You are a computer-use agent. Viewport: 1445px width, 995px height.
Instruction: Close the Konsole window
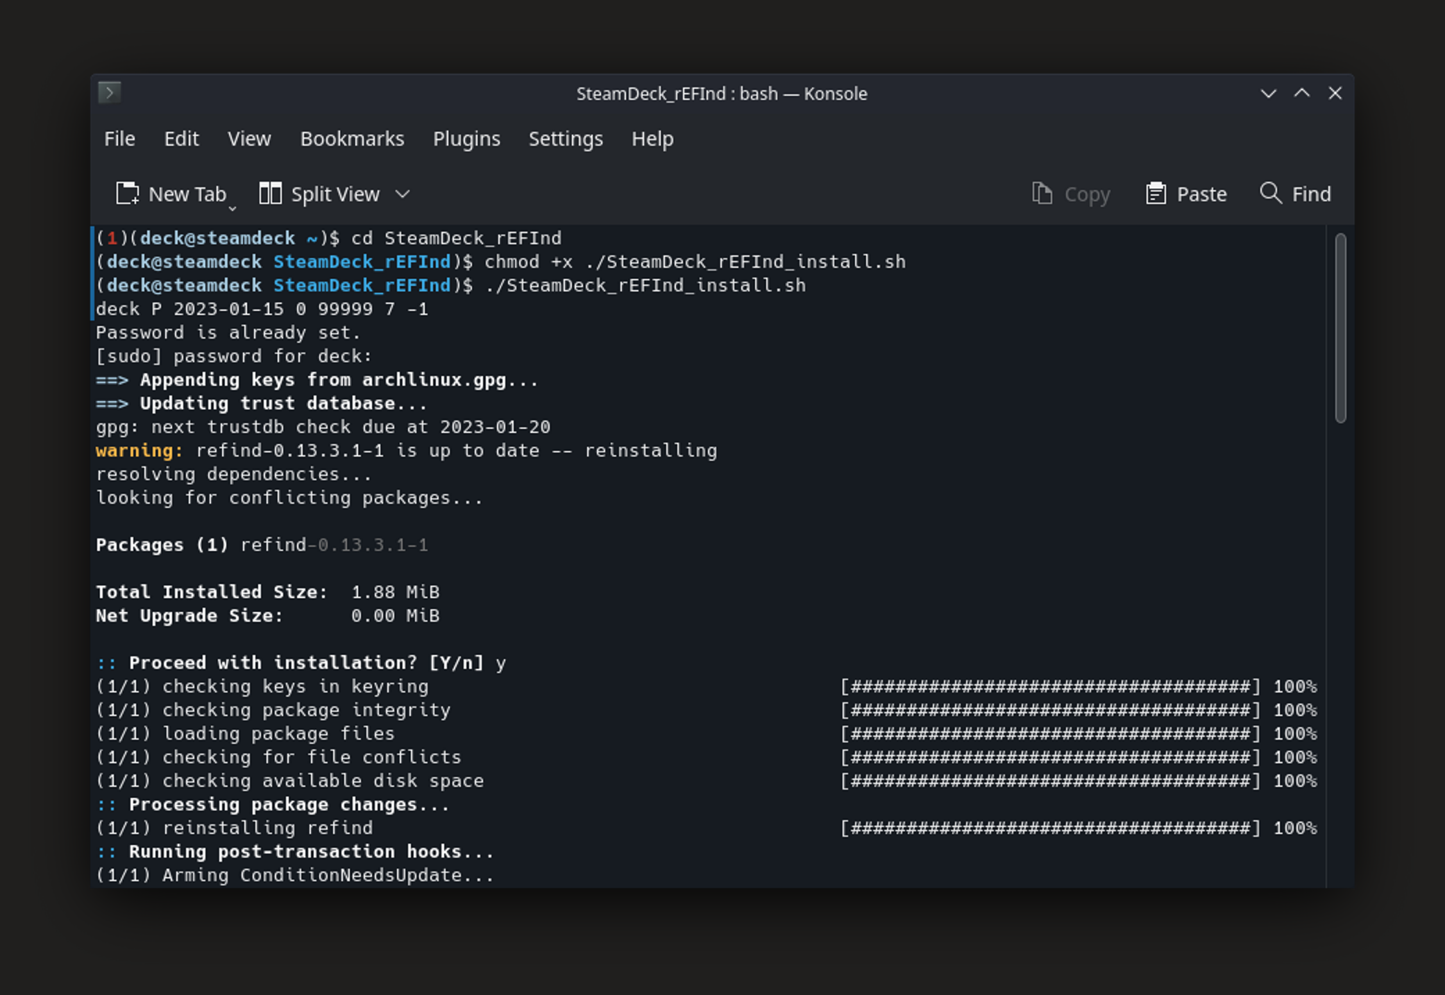[1335, 94]
